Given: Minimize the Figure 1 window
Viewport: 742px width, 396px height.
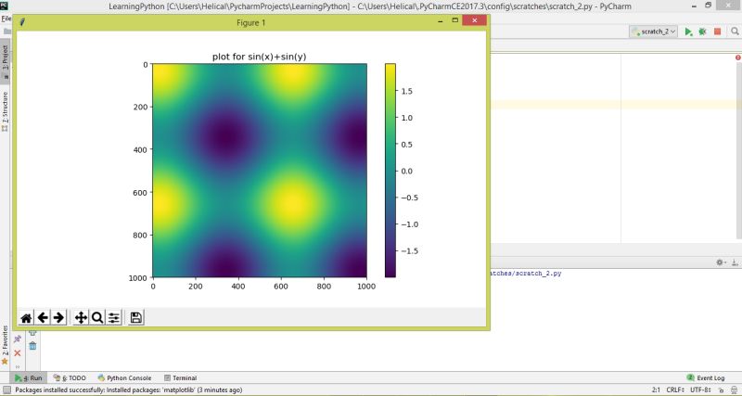Looking at the screenshot, I should click(x=440, y=21).
